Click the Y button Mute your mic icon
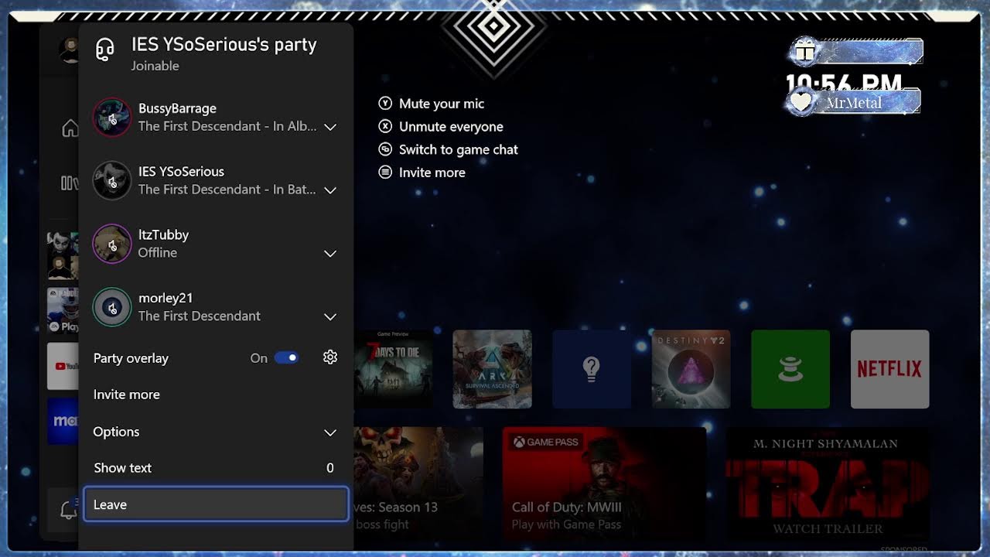990x557 pixels. pos(385,104)
